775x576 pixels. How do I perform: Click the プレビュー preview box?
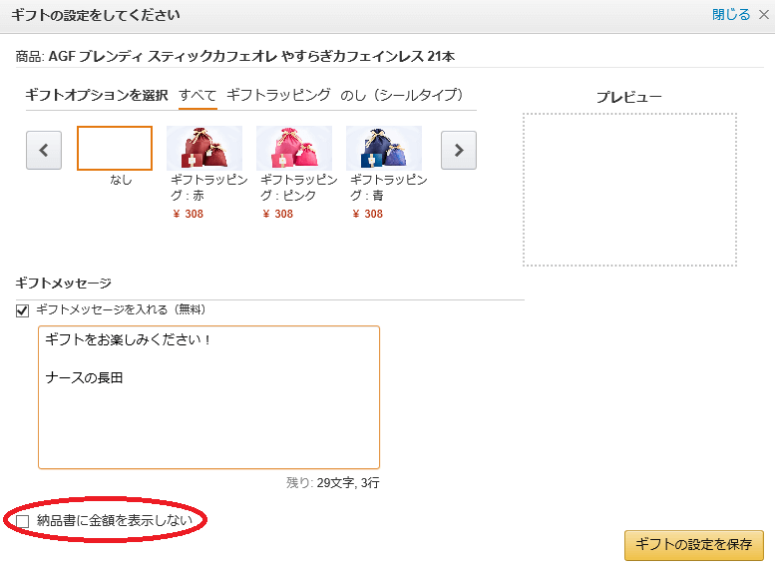tap(629, 190)
